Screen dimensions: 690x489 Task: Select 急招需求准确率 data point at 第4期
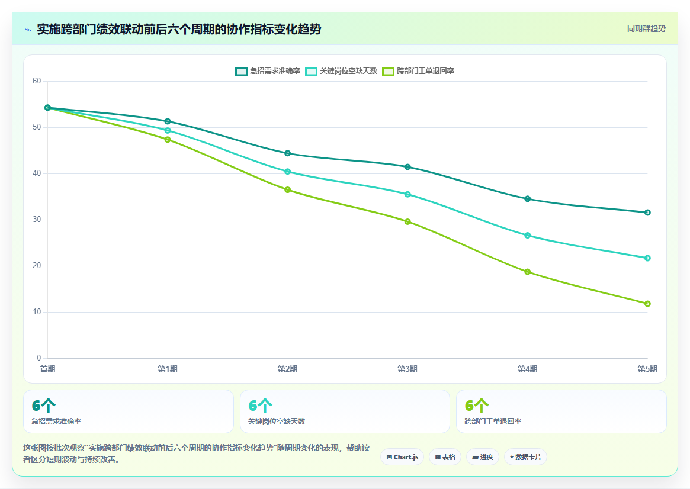click(528, 199)
